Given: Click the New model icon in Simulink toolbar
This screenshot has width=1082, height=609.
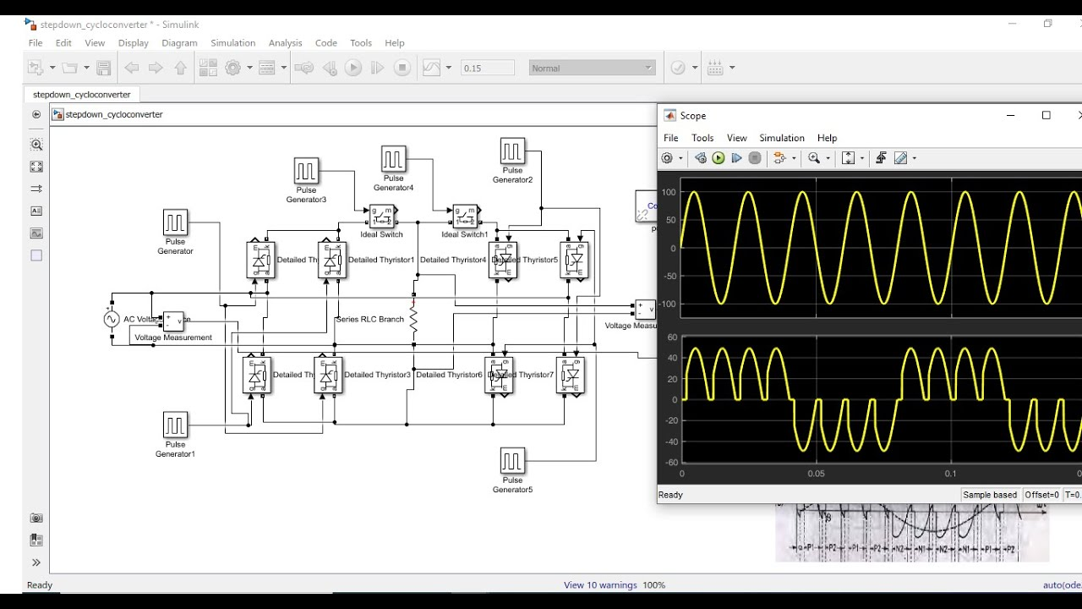Looking at the screenshot, I should point(36,68).
